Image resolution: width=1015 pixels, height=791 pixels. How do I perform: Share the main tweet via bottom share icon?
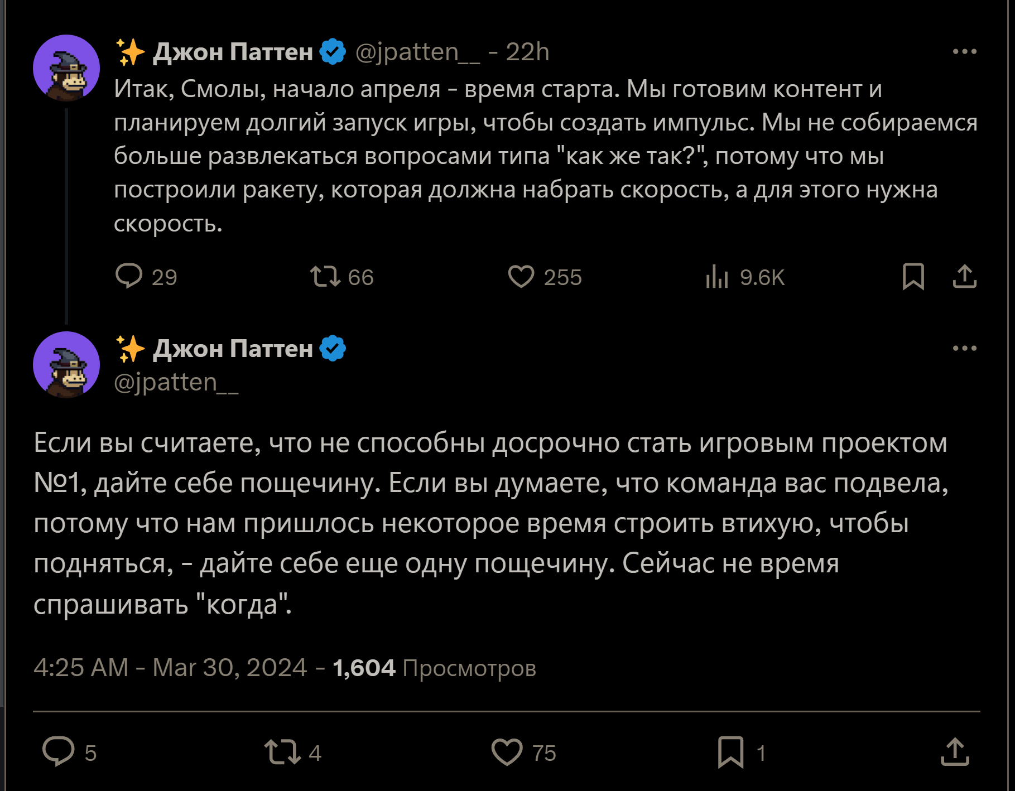(x=955, y=751)
